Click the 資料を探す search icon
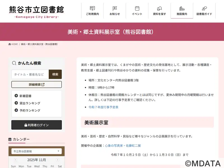224x168 pixels. [159, 8]
